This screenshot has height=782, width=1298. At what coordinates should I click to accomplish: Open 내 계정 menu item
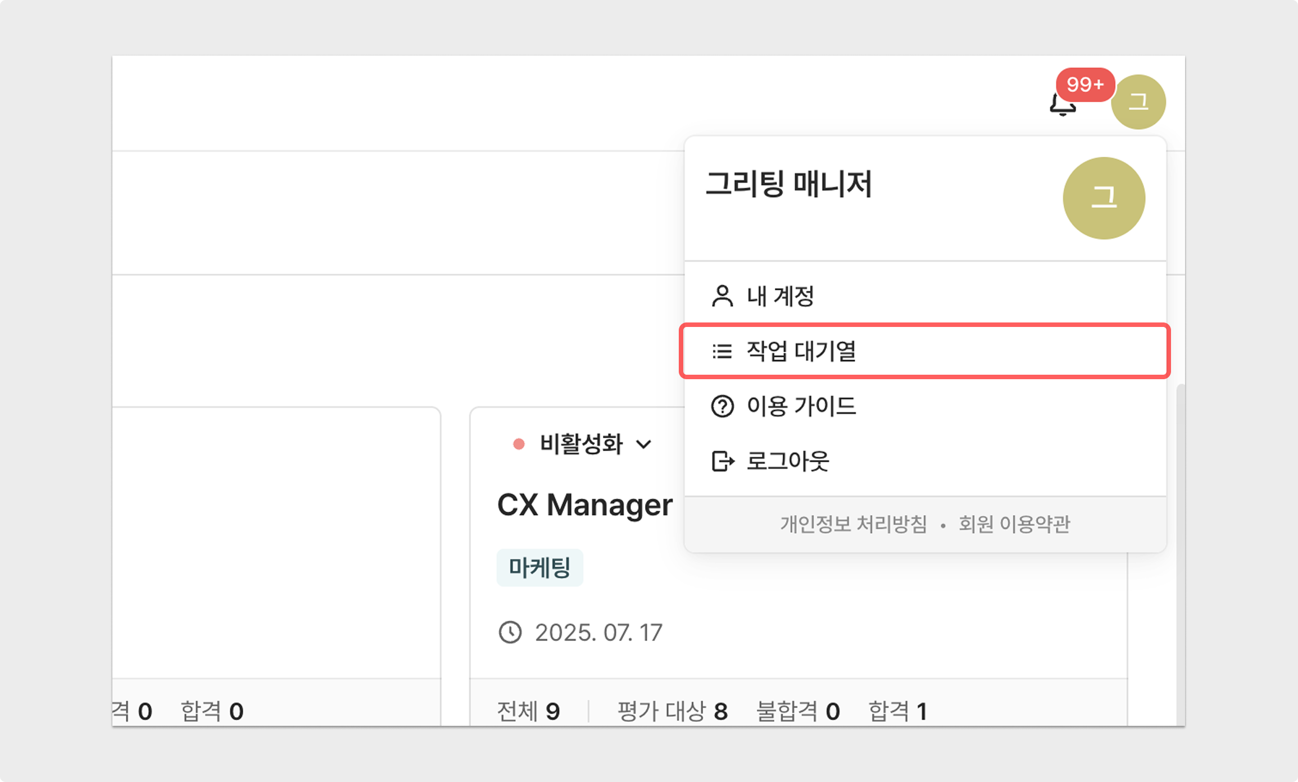780,296
